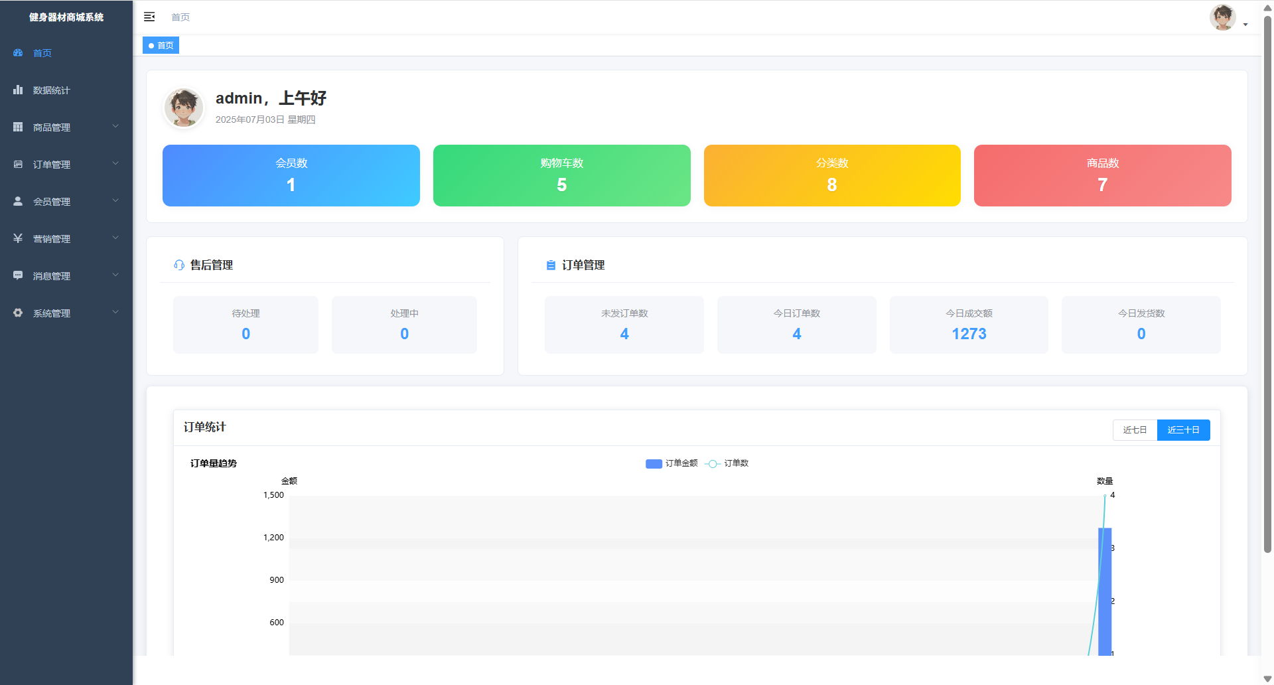Open the 未发订单数 statistic card
The image size is (1274, 685).
click(624, 325)
